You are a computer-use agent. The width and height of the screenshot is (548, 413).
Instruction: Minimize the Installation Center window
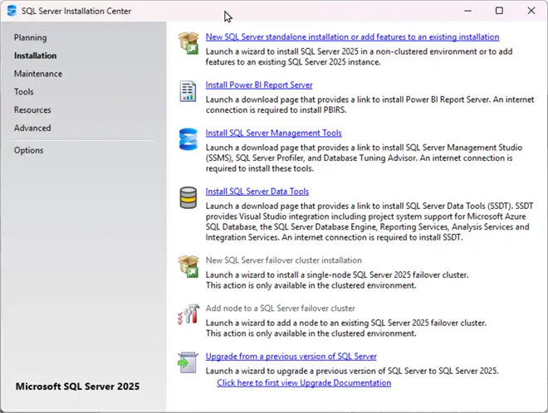pos(467,11)
